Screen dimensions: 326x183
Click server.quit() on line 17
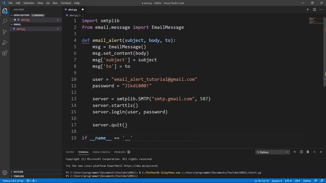click(x=110, y=125)
